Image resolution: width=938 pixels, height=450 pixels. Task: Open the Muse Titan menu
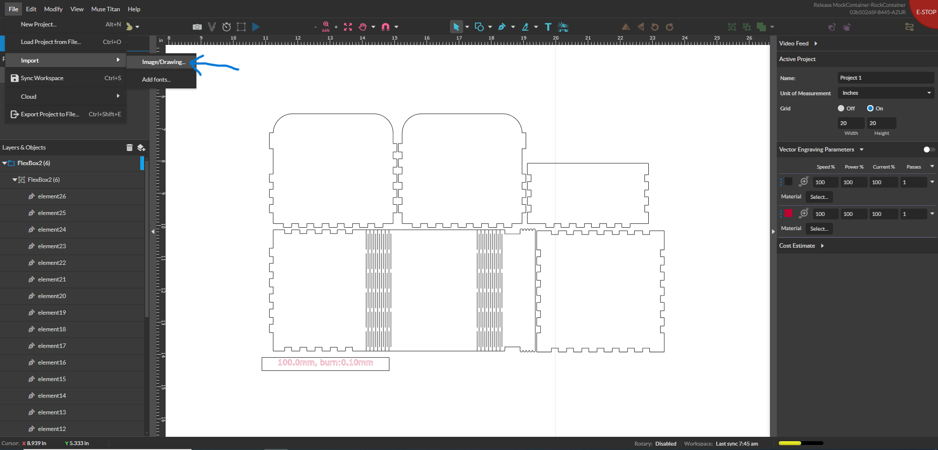coord(106,9)
